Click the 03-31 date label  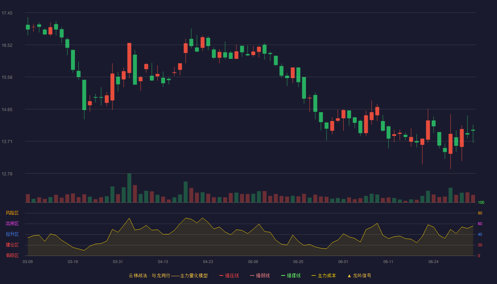[x=118, y=262]
